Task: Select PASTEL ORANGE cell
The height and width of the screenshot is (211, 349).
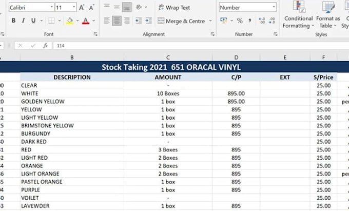Action: coord(72,182)
